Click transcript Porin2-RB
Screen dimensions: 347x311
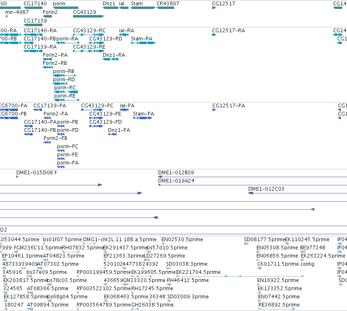[48, 67]
